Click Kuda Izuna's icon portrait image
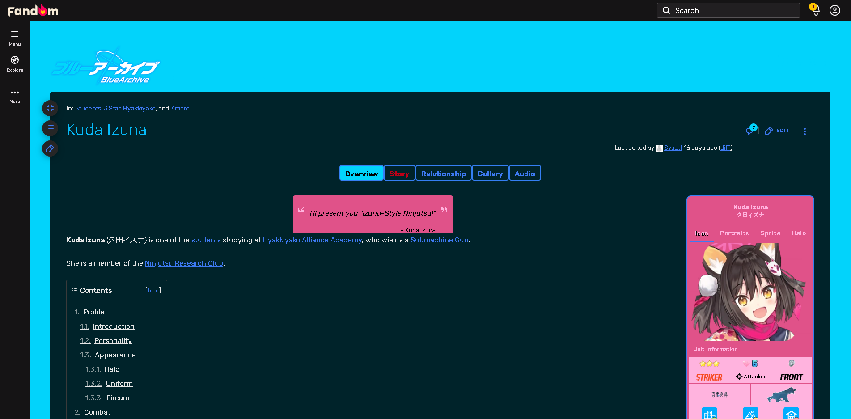Image resolution: width=851 pixels, height=419 pixels. click(750, 292)
